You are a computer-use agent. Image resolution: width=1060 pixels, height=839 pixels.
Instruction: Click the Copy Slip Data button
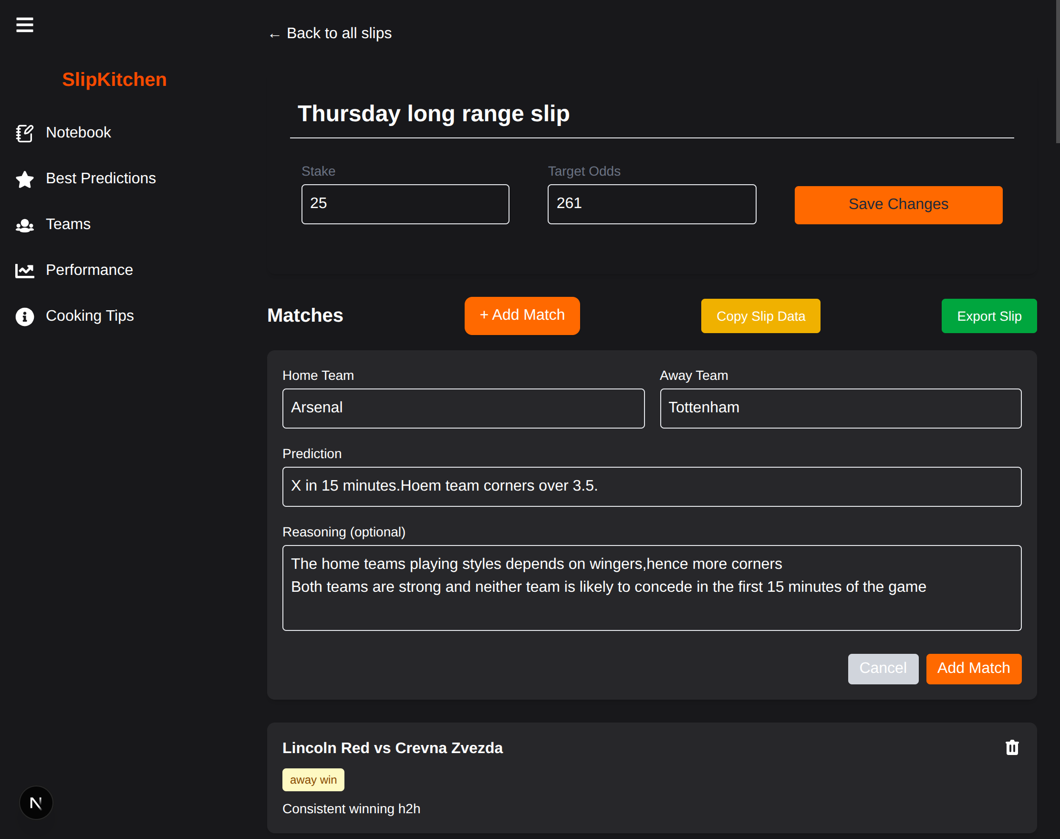760,316
